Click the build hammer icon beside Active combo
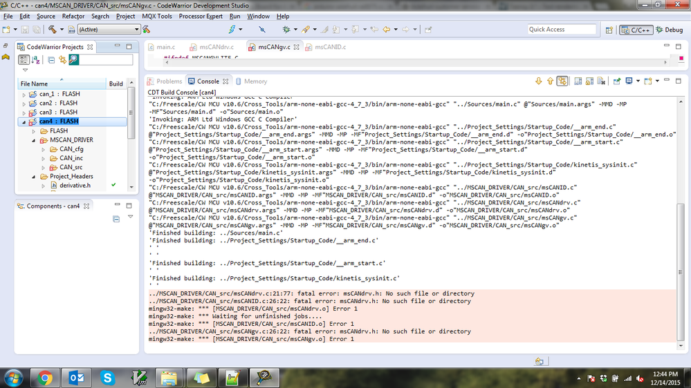The height and width of the screenshot is (388, 691). pyautogui.click(x=147, y=30)
